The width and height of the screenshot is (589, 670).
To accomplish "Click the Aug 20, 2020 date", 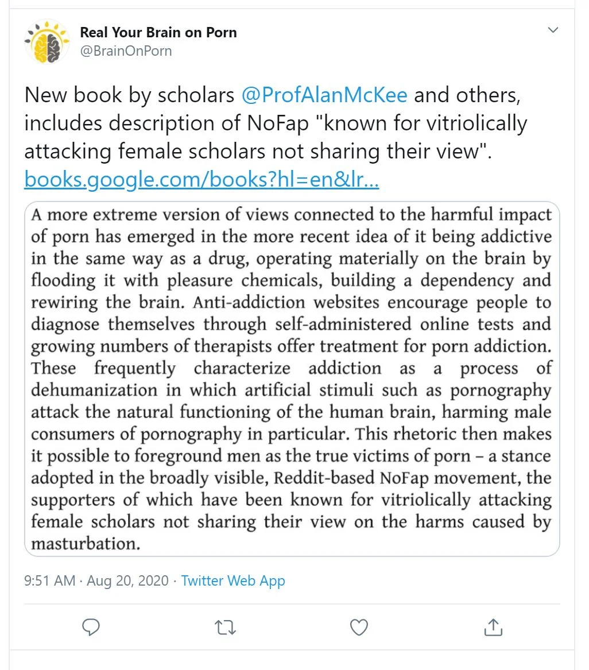I will pos(129,580).
